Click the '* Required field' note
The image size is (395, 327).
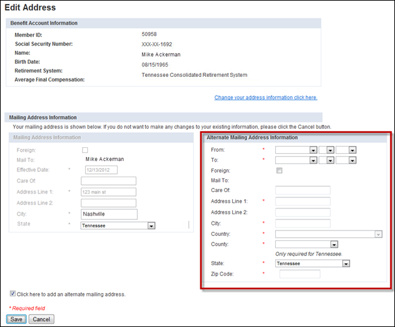tap(27, 308)
